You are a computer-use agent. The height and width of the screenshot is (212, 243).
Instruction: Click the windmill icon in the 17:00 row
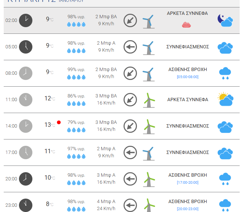tap(149, 153)
